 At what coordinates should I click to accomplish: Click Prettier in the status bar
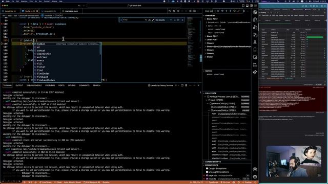pos(247,182)
